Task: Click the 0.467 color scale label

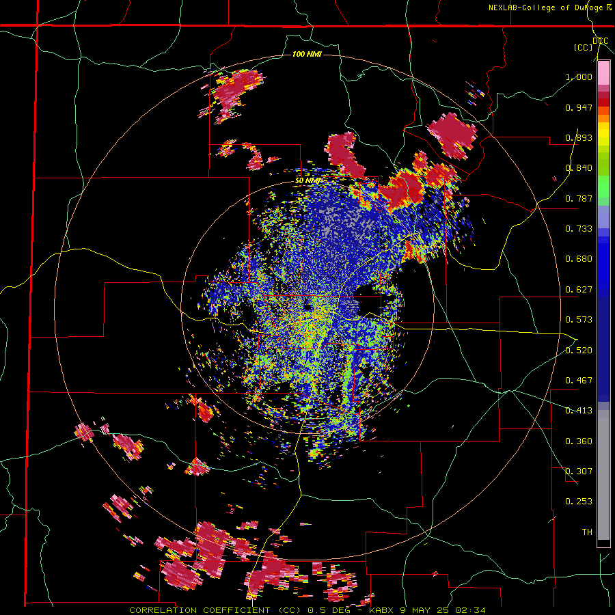Action: click(x=579, y=381)
